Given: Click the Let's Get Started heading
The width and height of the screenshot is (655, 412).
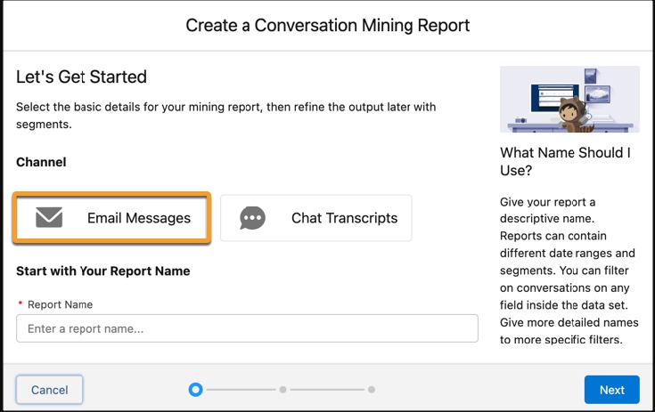Looking at the screenshot, I should coord(81,77).
